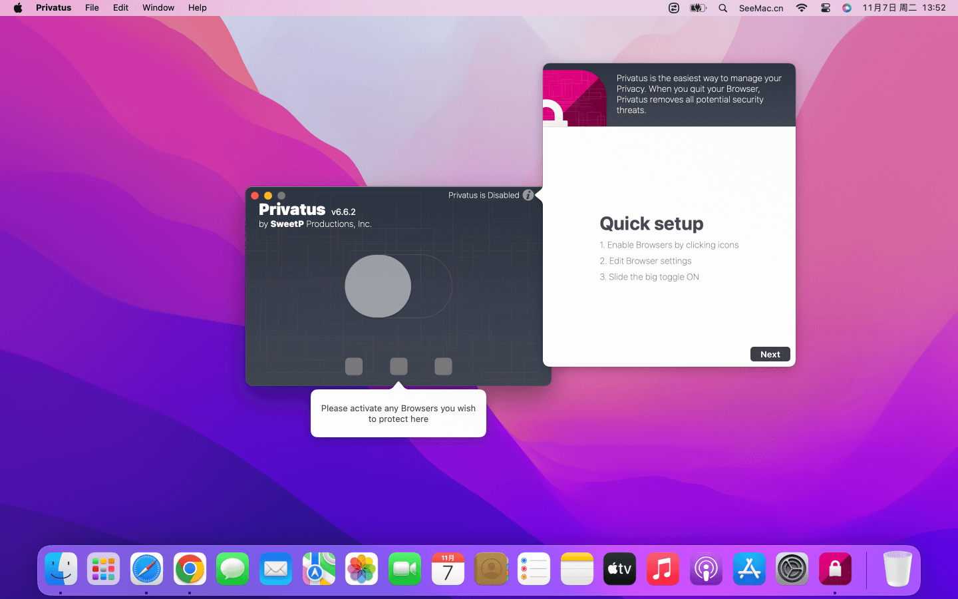Open System Preferences from the Dock
Viewport: 958px width, 599px height.
[x=792, y=569]
